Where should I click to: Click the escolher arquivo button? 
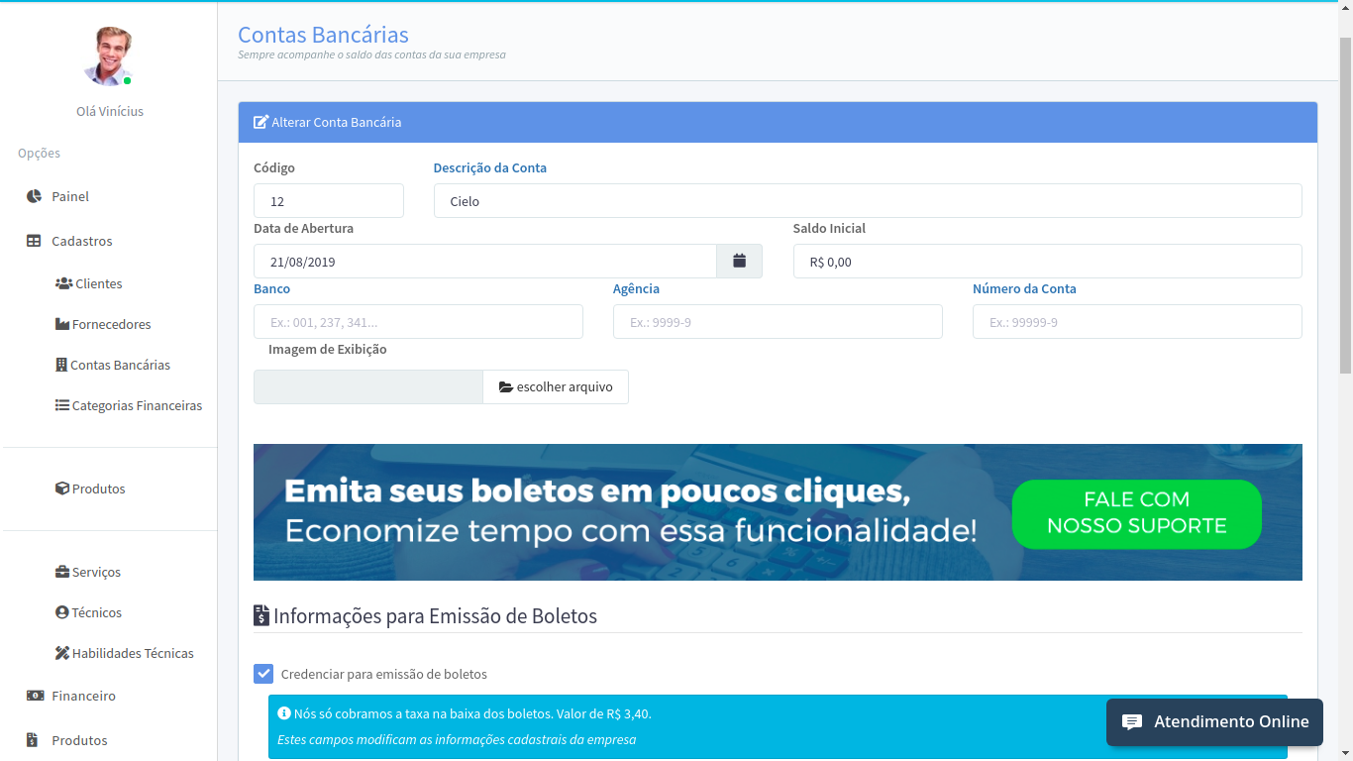pyautogui.click(x=556, y=386)
